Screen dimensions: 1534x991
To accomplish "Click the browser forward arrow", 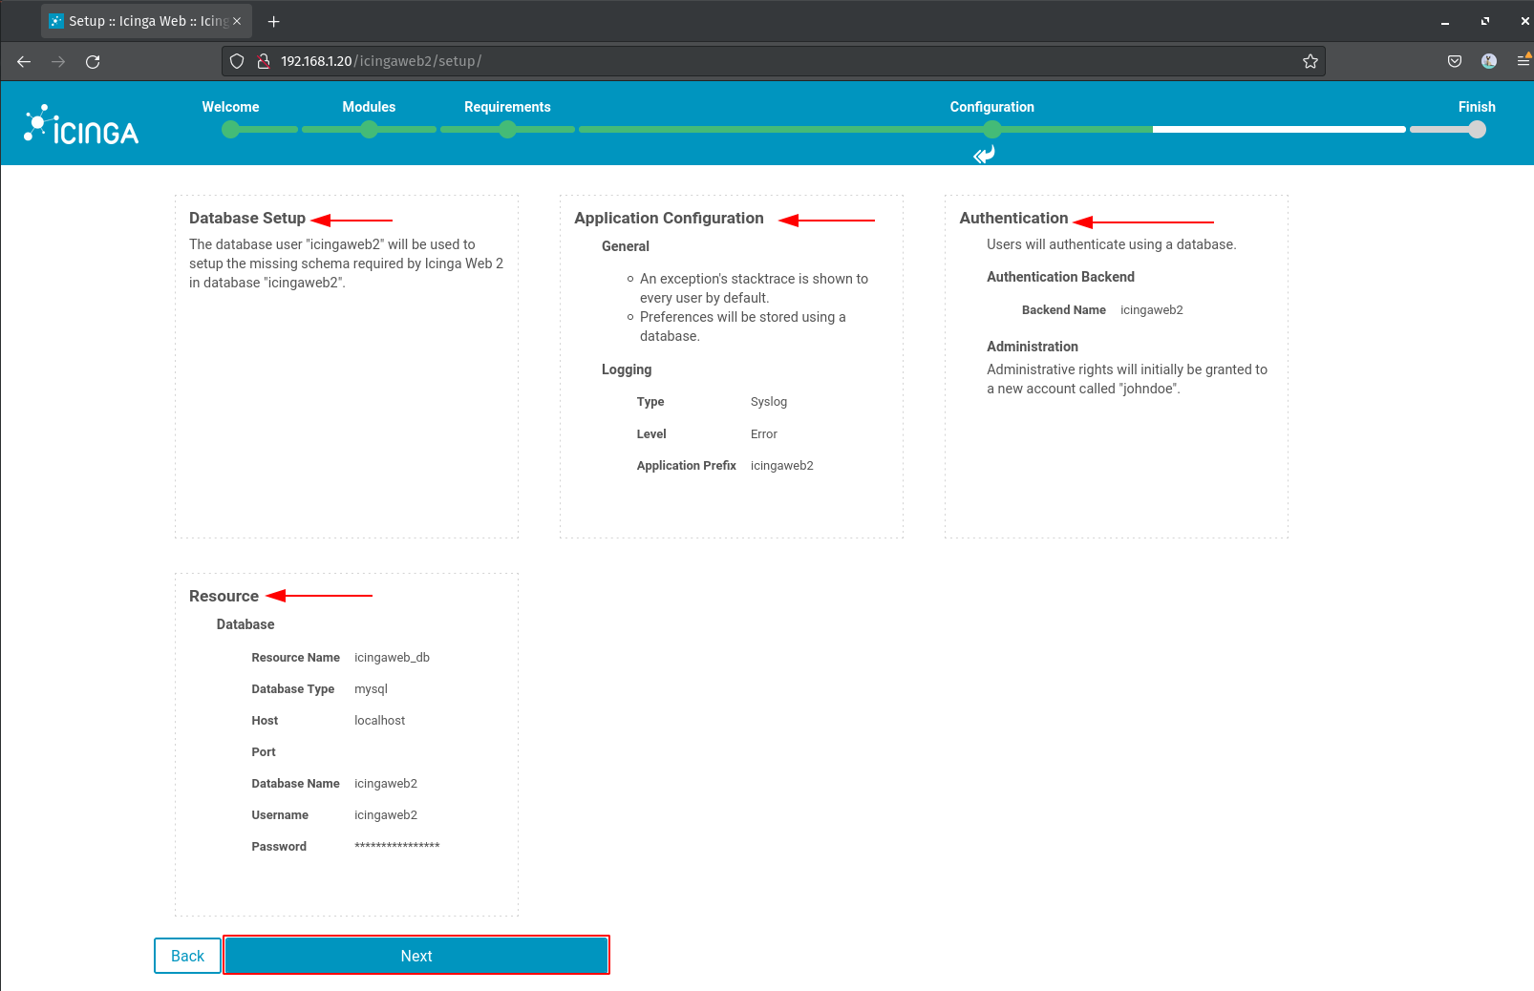I will tap(58, 62).
